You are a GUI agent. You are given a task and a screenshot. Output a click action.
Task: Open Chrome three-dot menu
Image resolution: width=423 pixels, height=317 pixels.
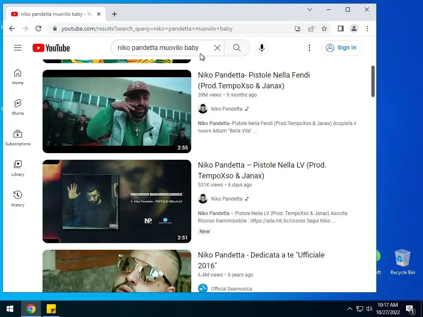[x=367, y=28]
